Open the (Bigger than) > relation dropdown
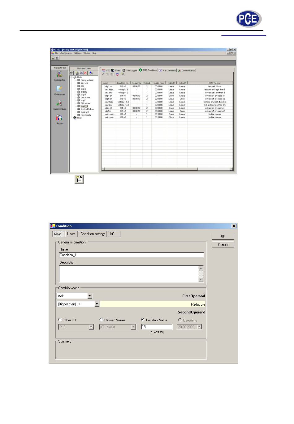Viewport: 294px width, 424px height. [97, 304]
